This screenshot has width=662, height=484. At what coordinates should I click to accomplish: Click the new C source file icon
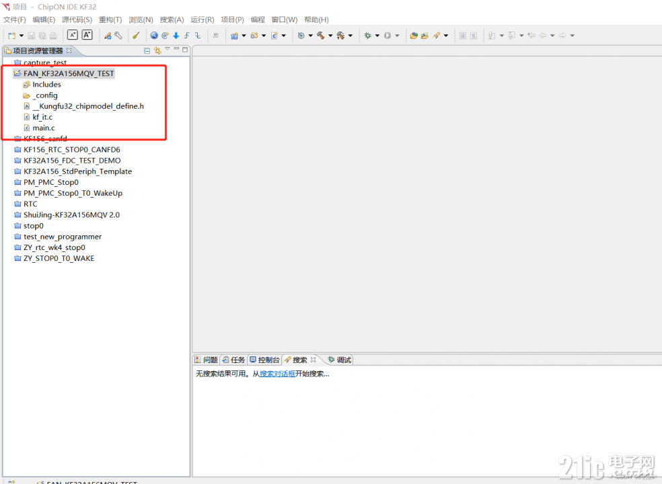pos(274,36)
